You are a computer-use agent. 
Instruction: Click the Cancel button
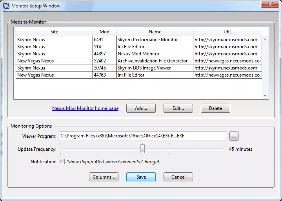click(178, 177)
